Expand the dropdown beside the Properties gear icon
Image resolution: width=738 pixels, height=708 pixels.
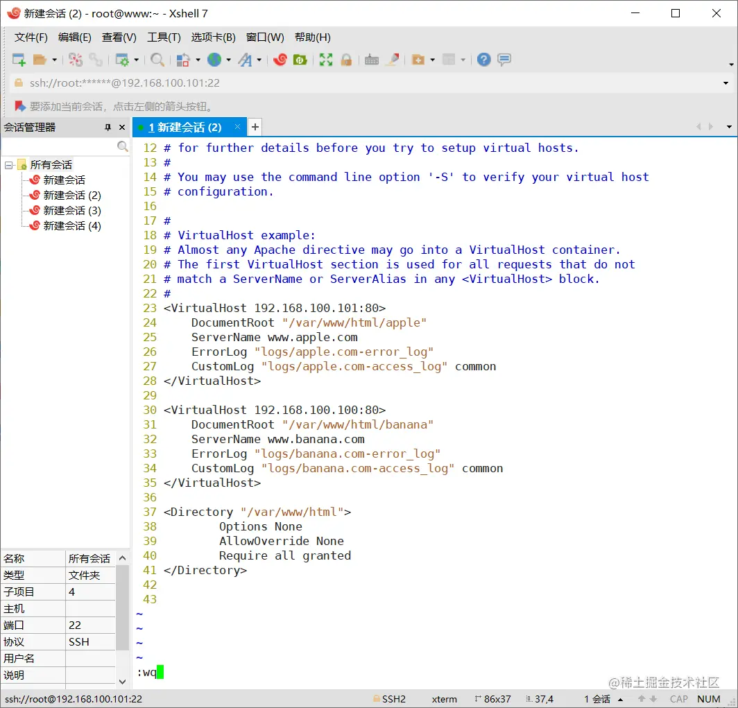tap(137, 60)
